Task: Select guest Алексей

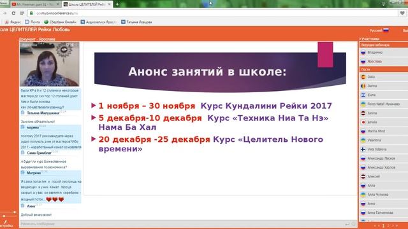Action: coord(384,177)
